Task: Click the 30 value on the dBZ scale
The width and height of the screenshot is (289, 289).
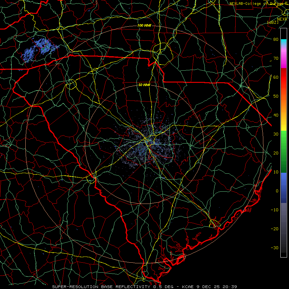Action: click(276, 134)
